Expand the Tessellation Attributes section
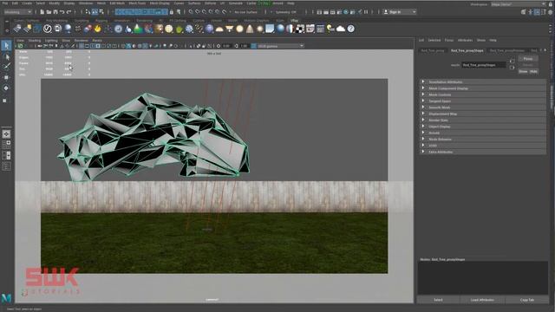 coord(482,82)
